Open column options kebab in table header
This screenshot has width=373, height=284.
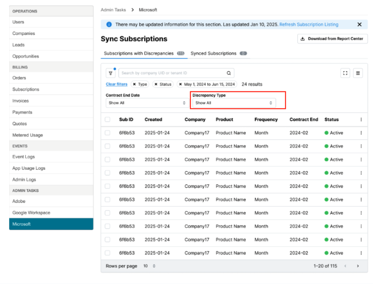click(x=361, y=120)
